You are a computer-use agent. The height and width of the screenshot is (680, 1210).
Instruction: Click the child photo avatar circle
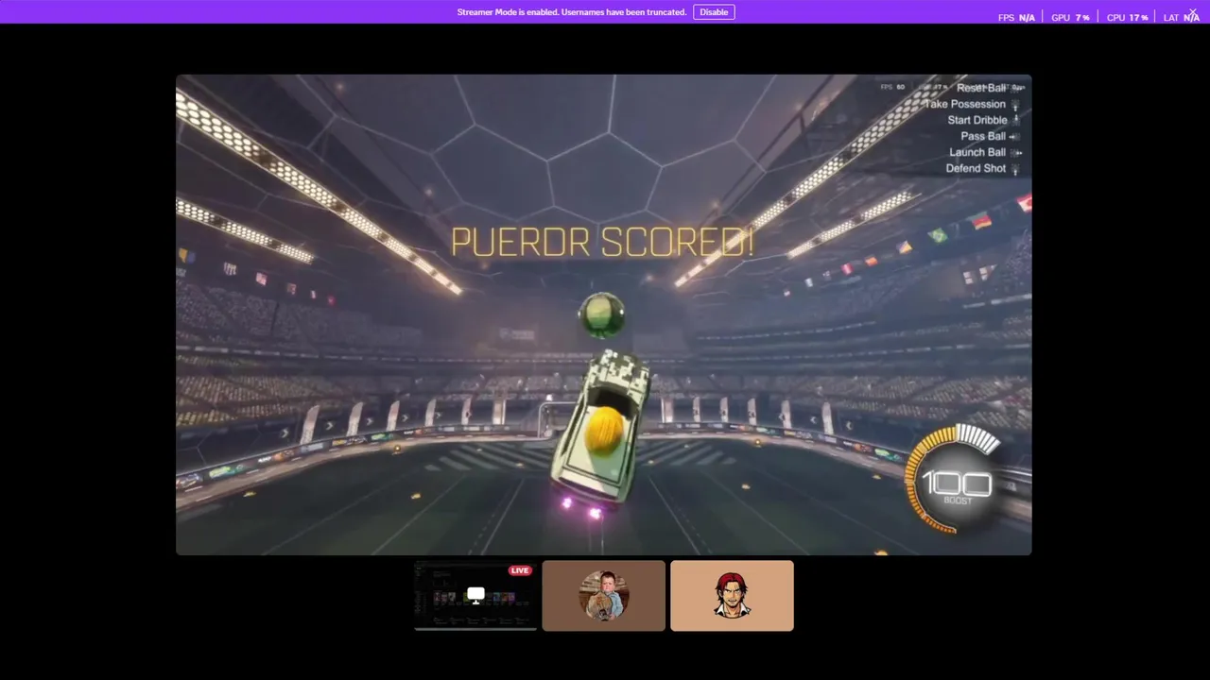coord(604,595)
